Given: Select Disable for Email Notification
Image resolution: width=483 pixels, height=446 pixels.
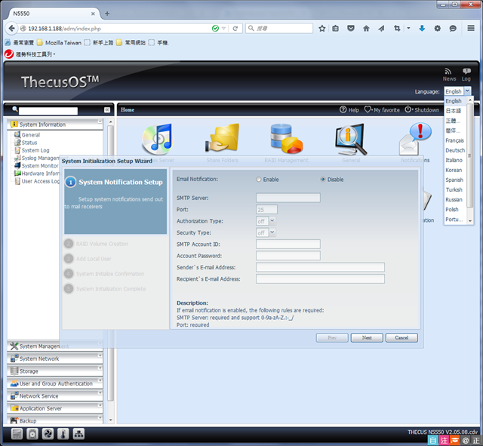Looking at the screenshot, I should (x=323, y=180).
